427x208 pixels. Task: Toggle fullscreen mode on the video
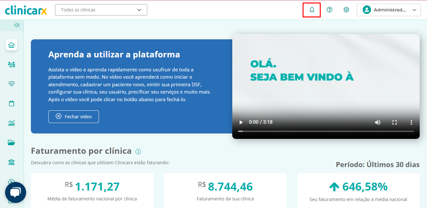click(x=395, y=122)
